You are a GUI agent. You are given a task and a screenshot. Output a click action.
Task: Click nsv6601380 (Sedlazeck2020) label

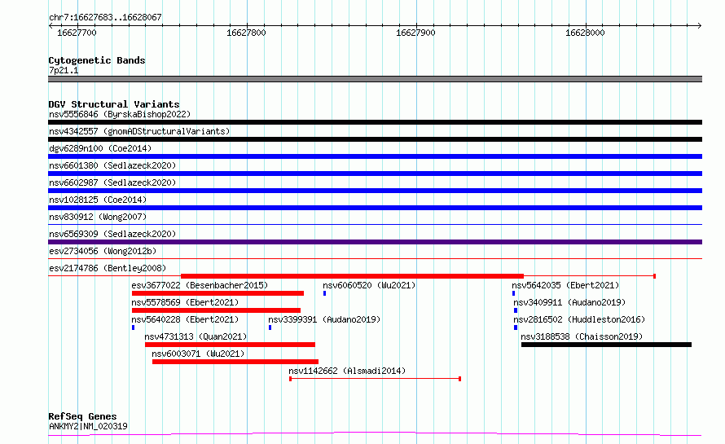pos(112,165)
